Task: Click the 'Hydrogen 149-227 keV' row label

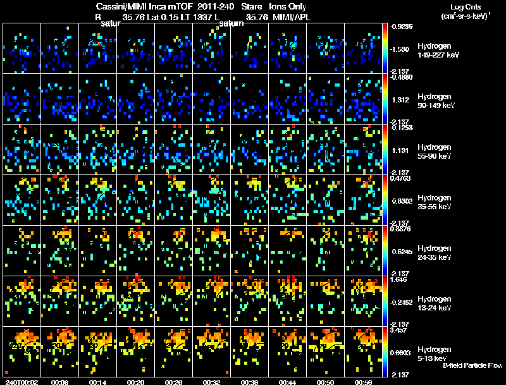Action: [438, 51]
